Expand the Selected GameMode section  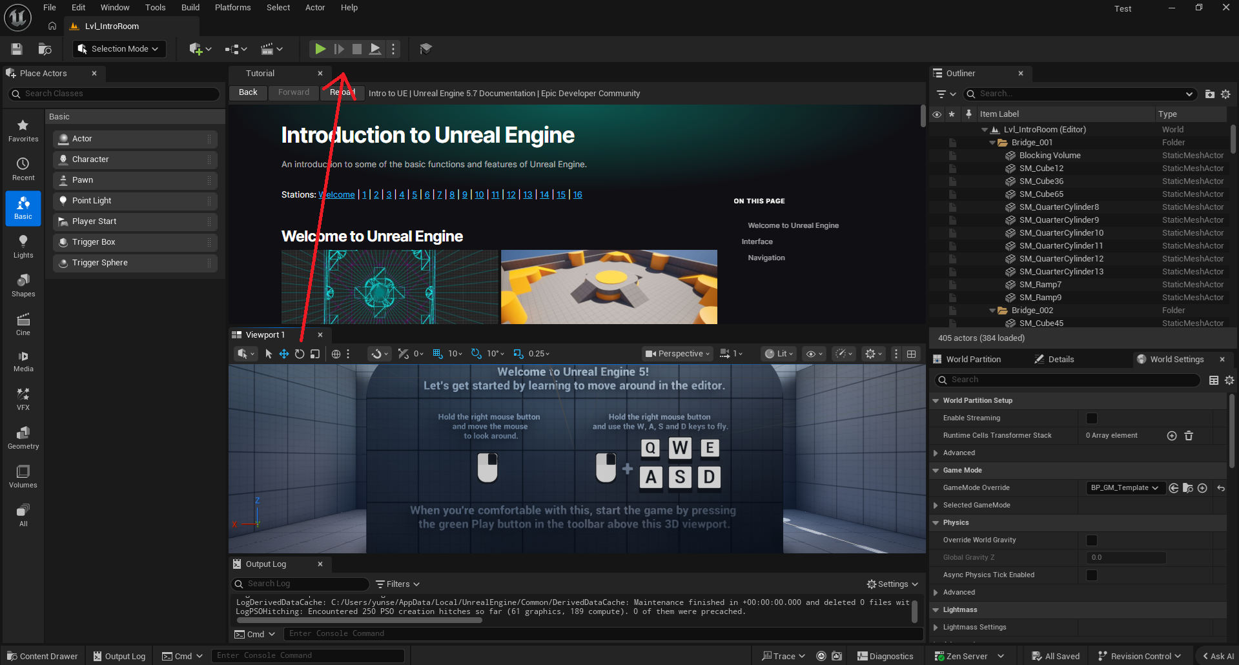(936, 506)
